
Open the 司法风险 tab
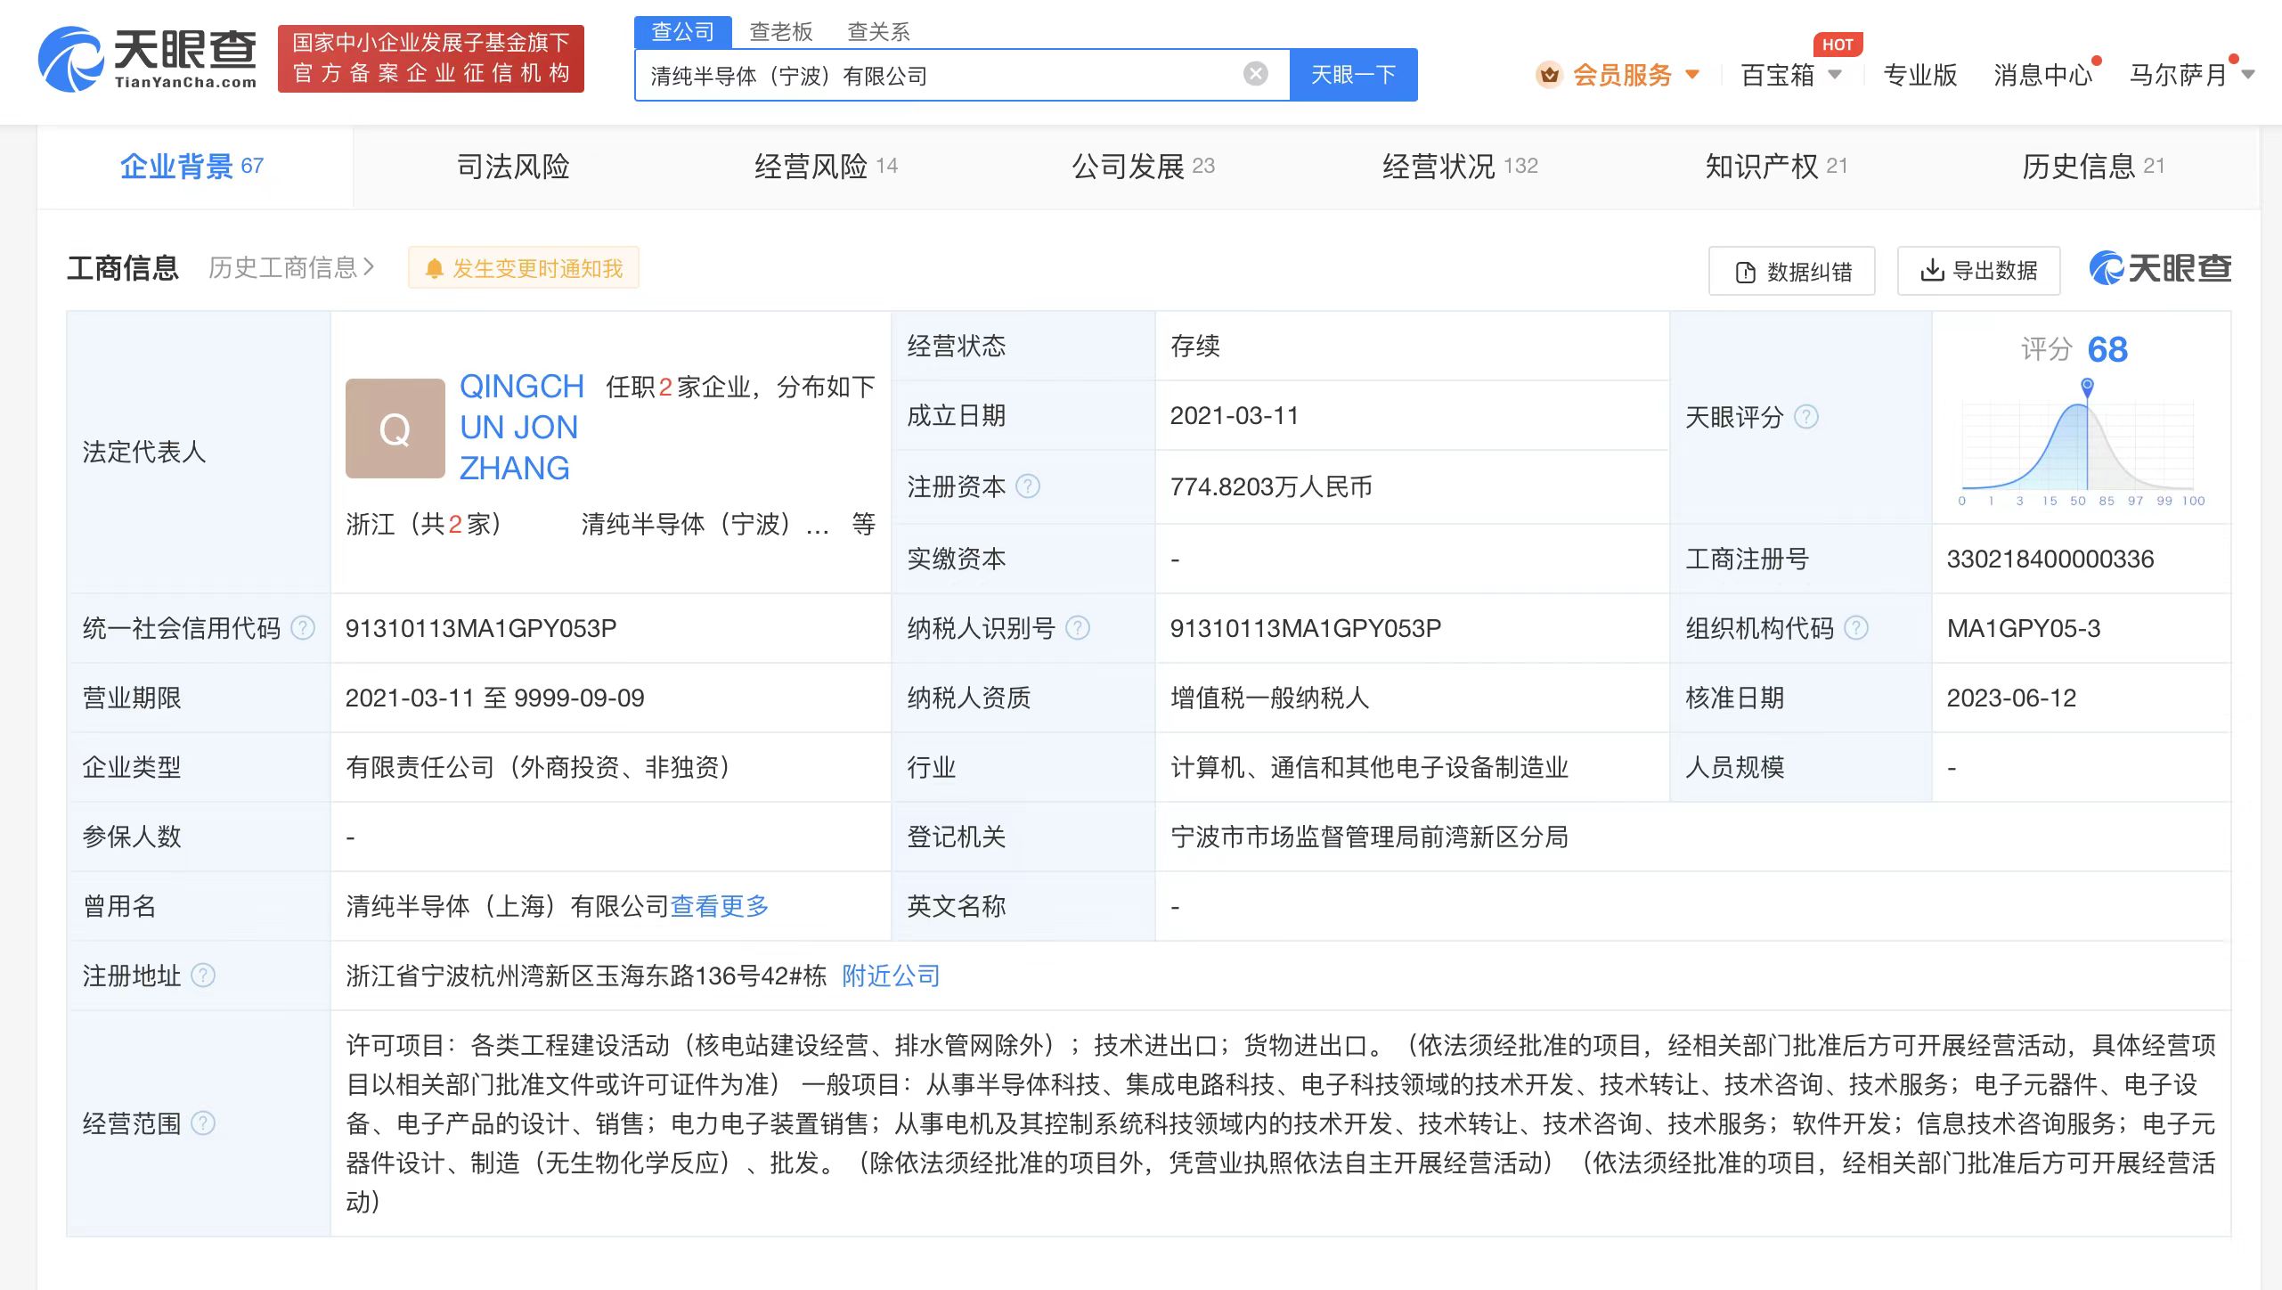click(513, 167)
